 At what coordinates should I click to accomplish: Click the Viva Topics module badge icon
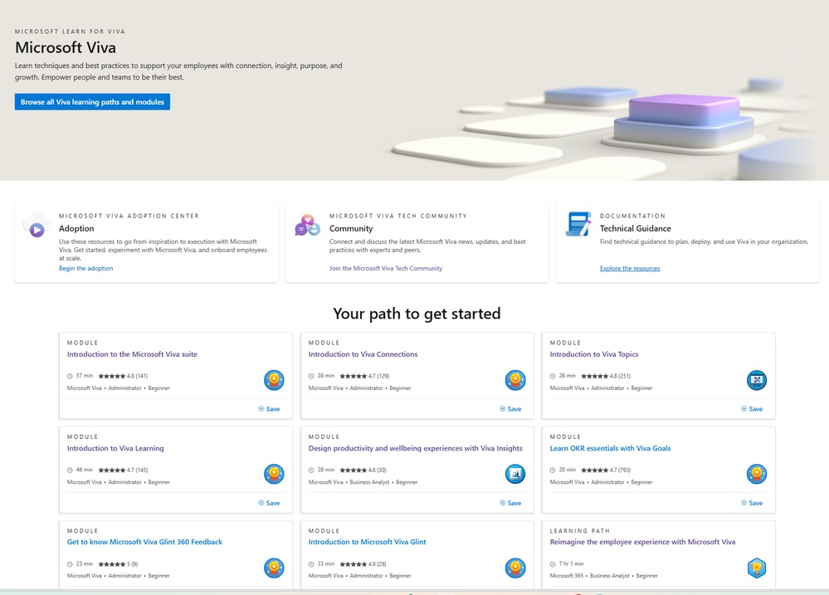coord(757,380)
